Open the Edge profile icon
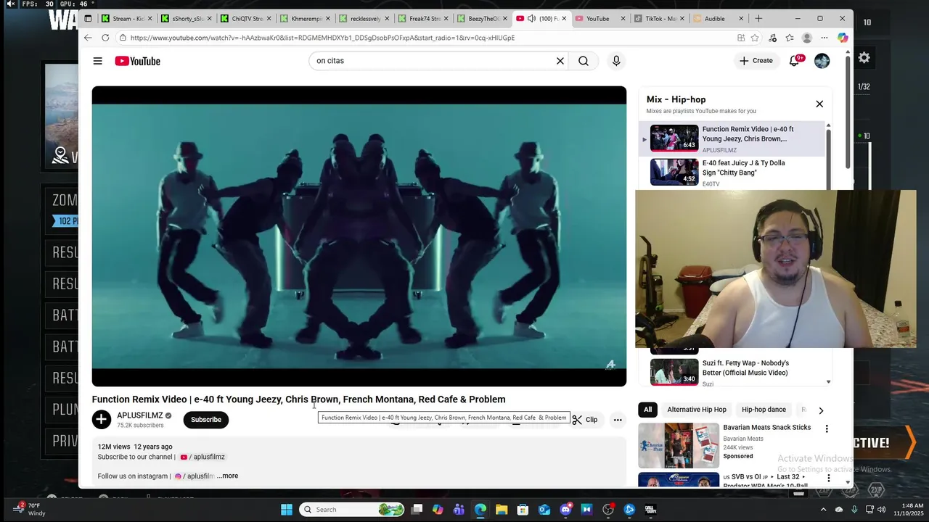929x522 pixels. [x=807, y=38]
